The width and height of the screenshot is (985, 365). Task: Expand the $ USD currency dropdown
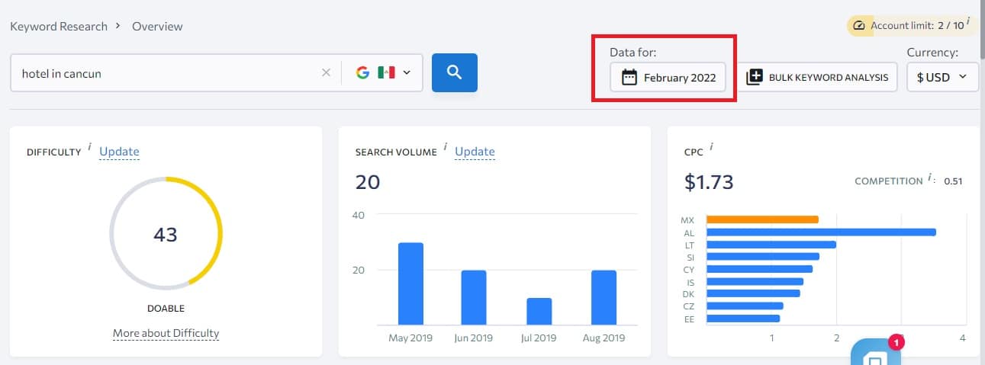pos(942,77)
